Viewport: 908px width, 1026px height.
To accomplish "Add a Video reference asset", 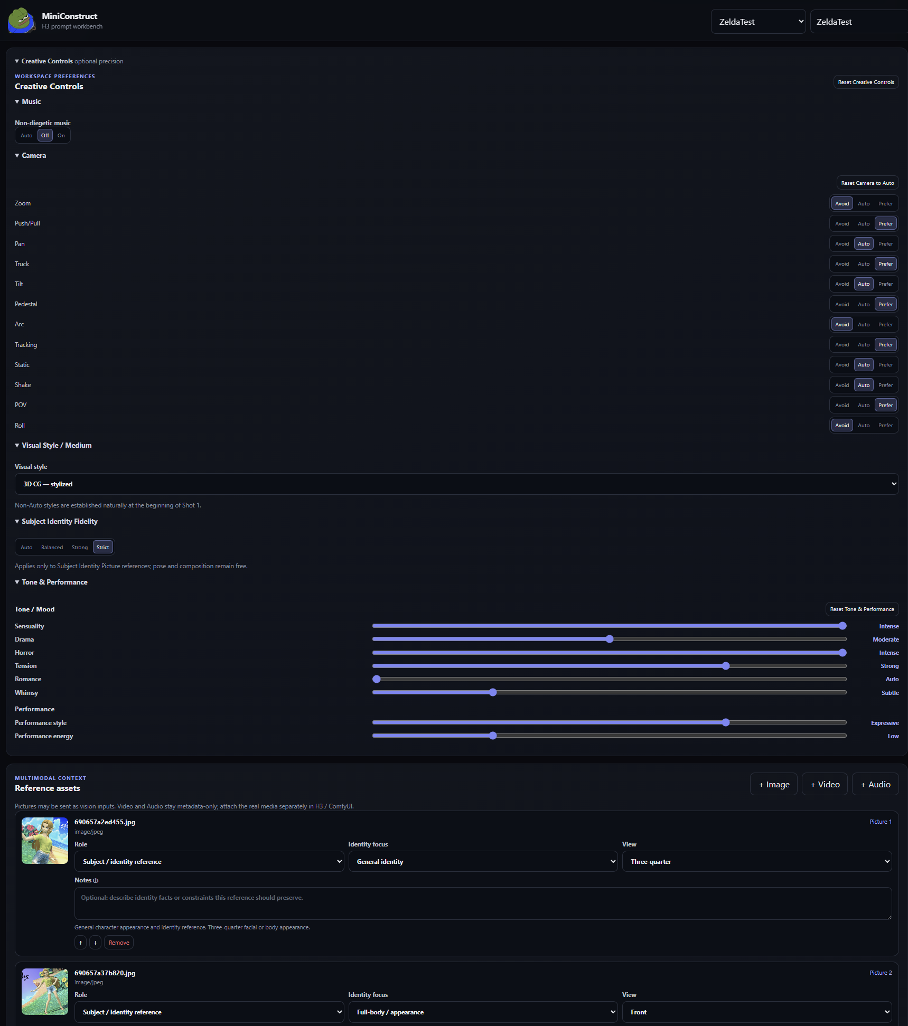I will [x=825, y=785].
